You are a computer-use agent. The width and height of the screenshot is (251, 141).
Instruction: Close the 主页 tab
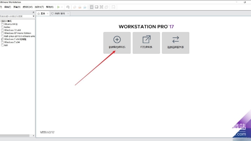[x=48, y=14]
